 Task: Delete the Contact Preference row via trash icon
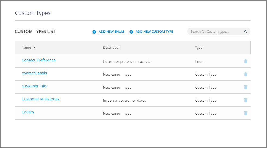tap(245, 61)
